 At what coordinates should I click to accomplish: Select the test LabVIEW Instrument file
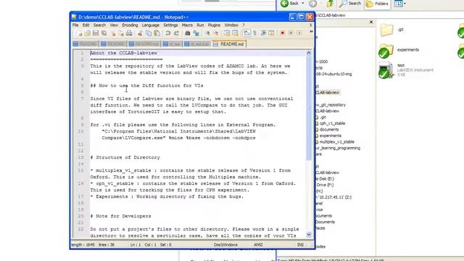coord(405,70)
